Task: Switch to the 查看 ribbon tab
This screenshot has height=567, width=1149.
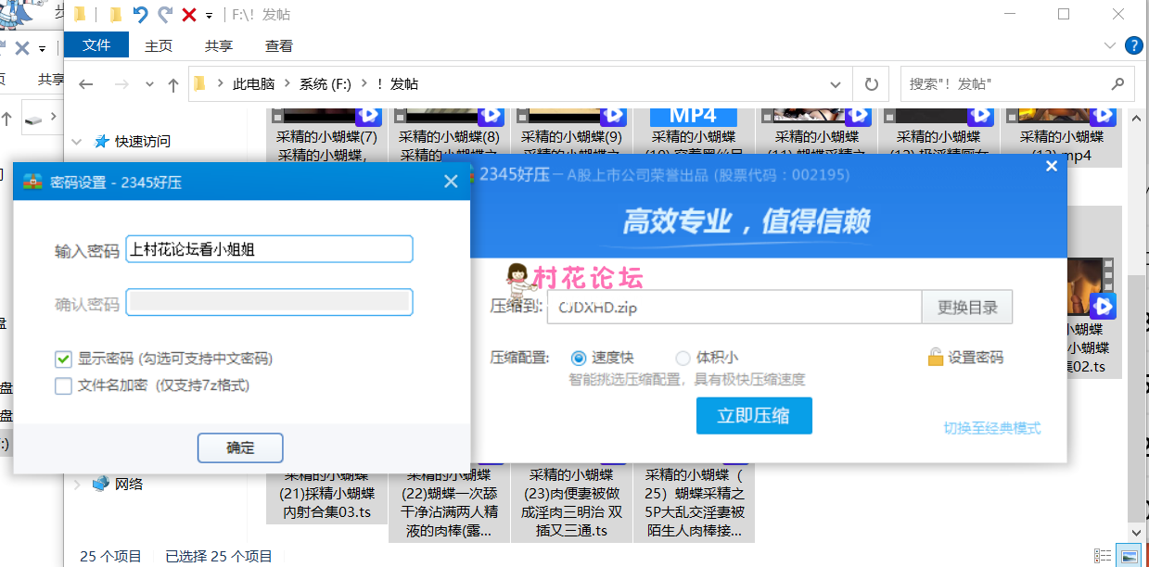Action: tap(279, 45)
